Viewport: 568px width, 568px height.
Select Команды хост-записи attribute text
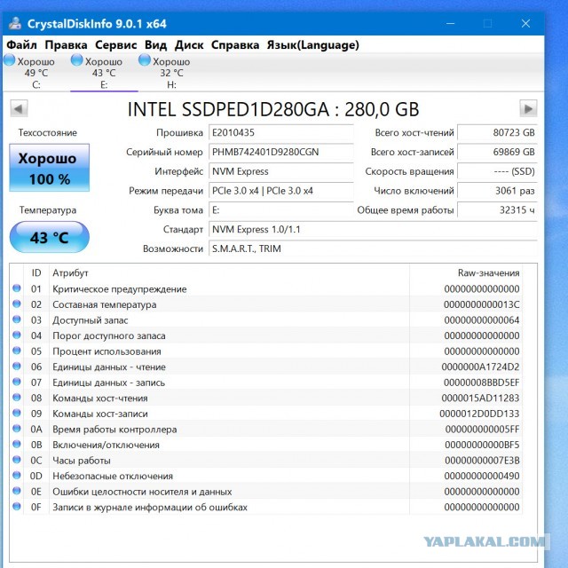[100, 414]
